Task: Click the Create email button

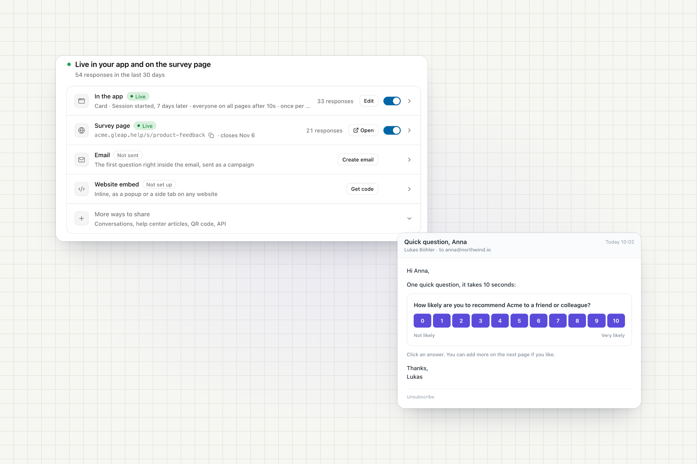Action: click(x=358, y=159)
